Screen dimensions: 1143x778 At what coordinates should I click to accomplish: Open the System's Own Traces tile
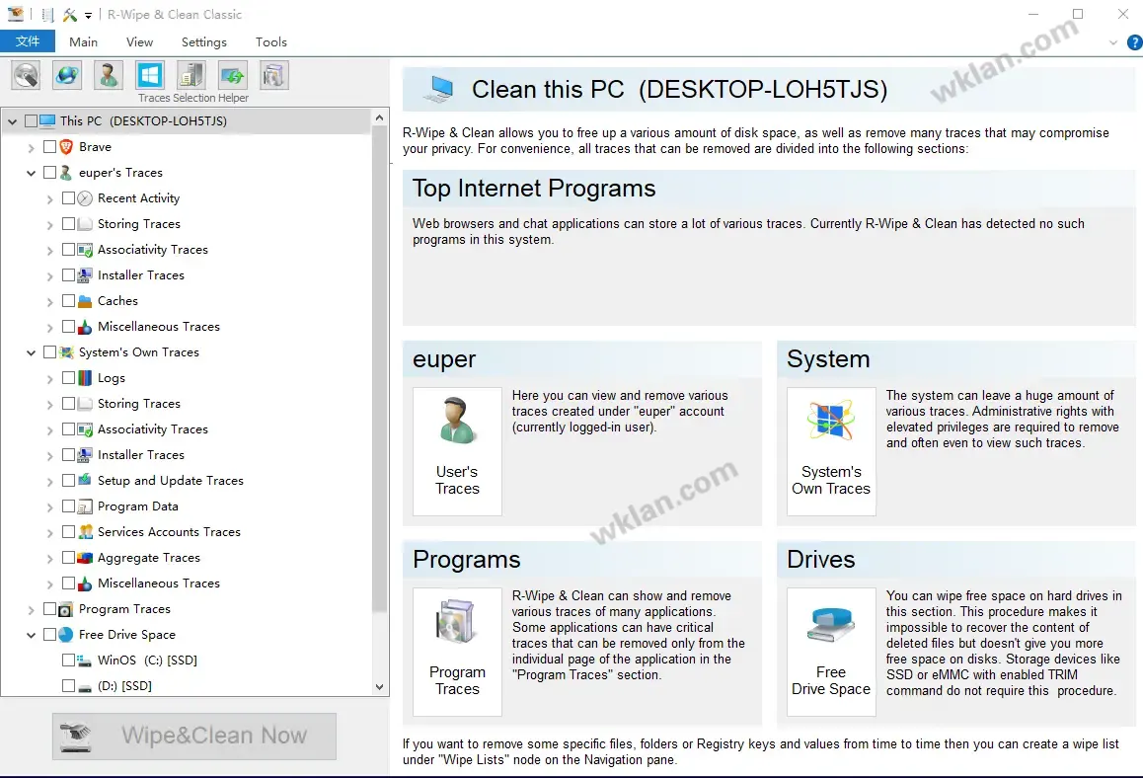tap(831, 451)
